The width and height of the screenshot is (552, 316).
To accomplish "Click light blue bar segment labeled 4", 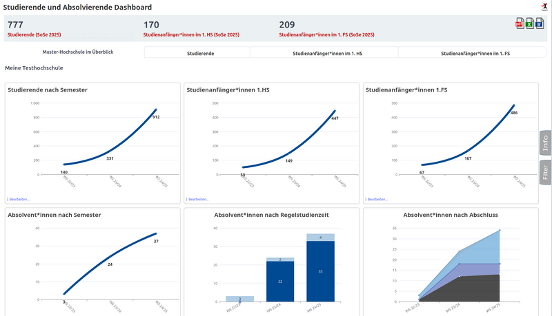I will click(320, 237).
